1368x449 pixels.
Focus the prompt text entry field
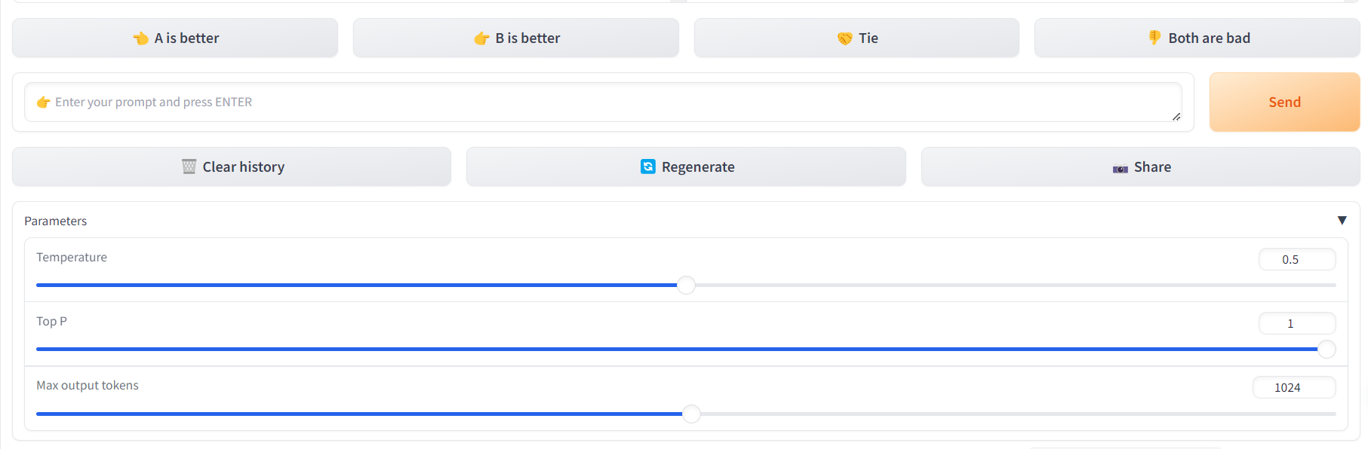pos(604,102)
